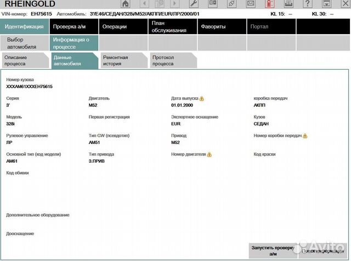Screen dimensions: 351x261
Task: Click the date value 01.01.2000
Action: tap(182, 105)
